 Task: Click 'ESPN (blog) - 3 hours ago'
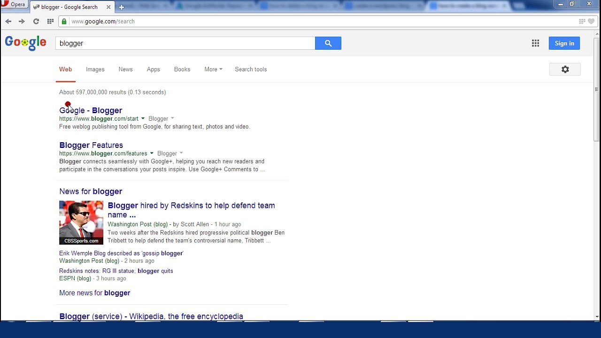pos(92,278)
